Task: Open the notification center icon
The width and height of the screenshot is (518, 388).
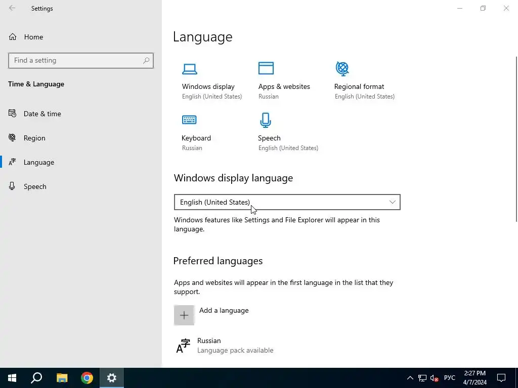Action: 501,378
